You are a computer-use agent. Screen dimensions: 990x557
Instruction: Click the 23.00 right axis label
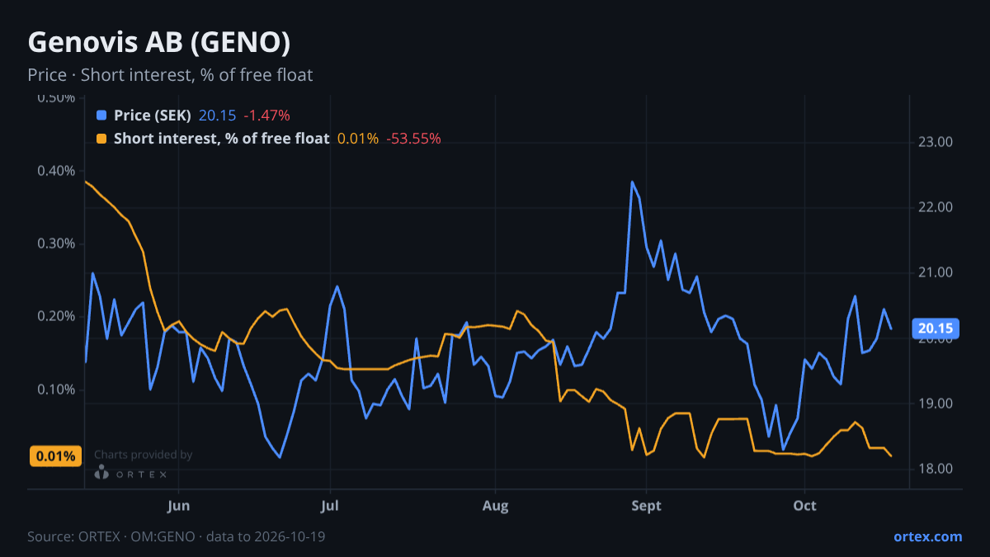tap(936, 142)
